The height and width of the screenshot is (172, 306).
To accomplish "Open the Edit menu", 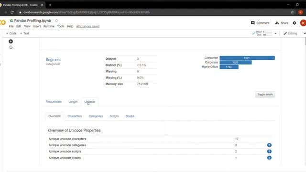I will 19,26.
